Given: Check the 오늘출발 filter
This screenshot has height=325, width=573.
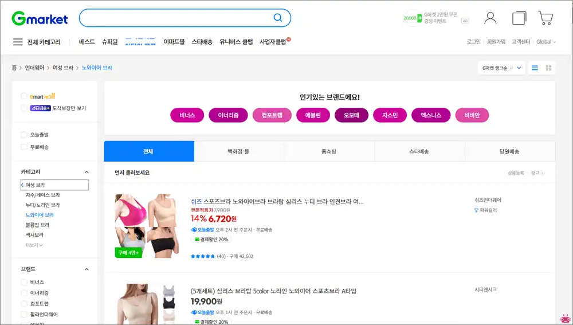Looking at the screenshot, I should click(24, 135).
